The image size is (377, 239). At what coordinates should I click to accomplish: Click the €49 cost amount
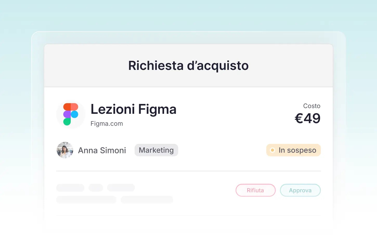308,118
